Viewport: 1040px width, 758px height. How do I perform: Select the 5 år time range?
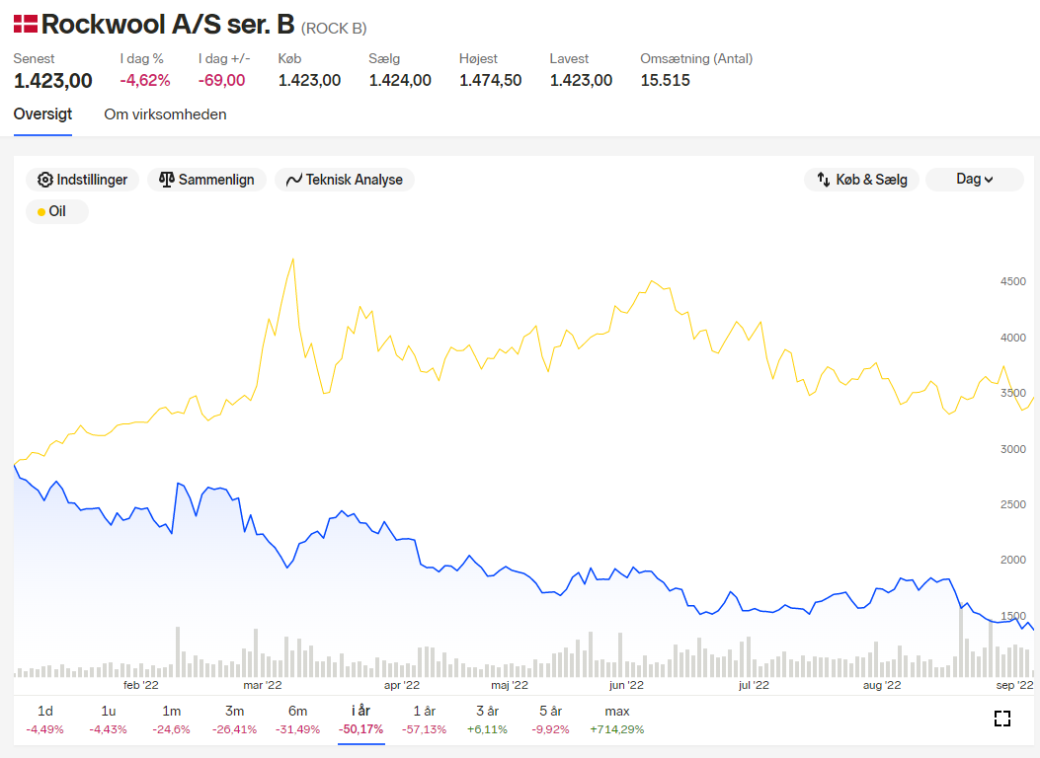pyautogui.click(x=550, y=719)
